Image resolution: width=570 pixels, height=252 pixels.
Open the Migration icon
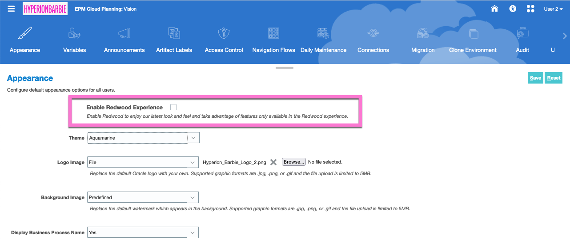(x=423, y=33)
